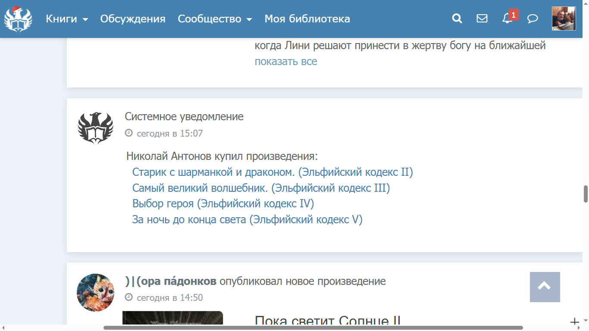
Task: Open Самый великий волшебник book link
Action: (x=261, y=188)
